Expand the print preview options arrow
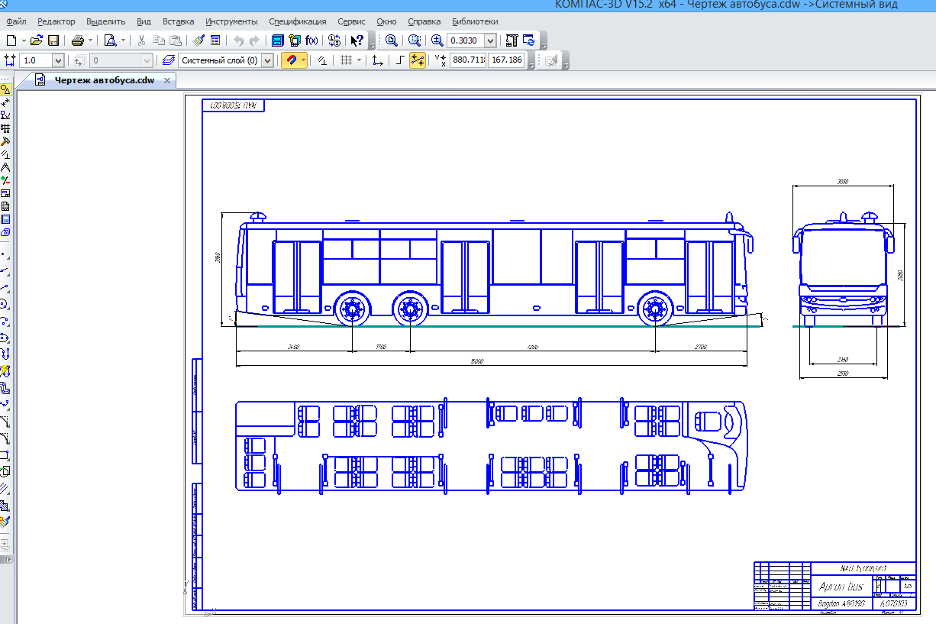This screenshot has width=936, height=624. click(122, 40)
